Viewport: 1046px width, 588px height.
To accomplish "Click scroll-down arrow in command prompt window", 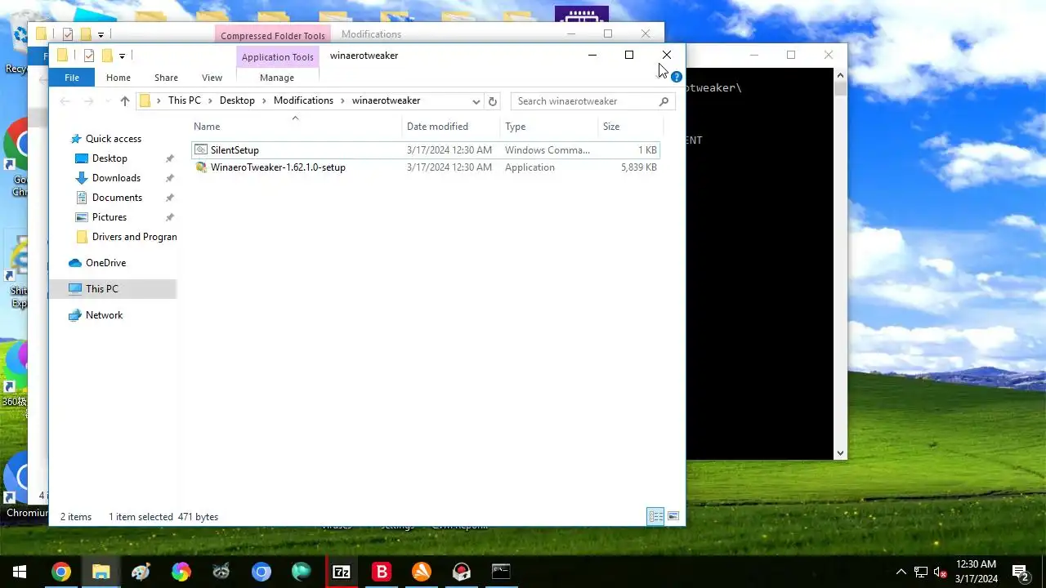I will pos(840,453).
